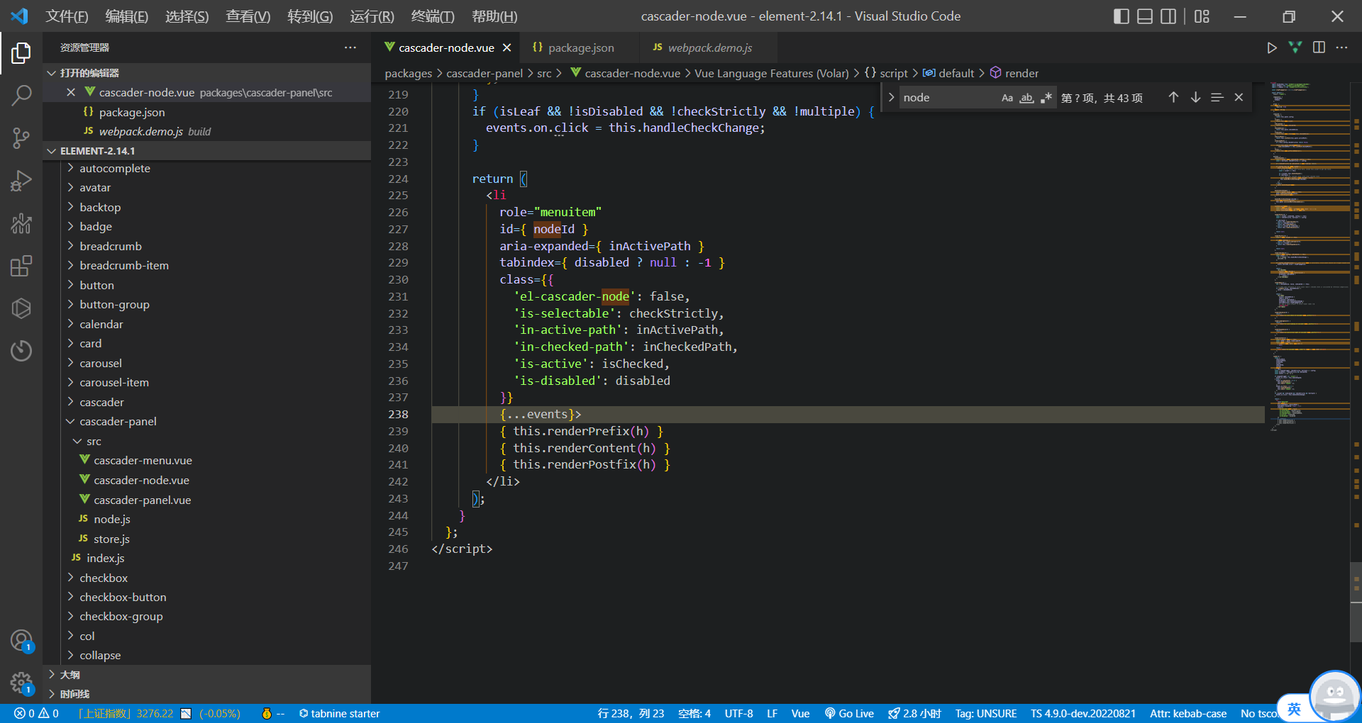Click the Spaces: 4 indentation indicator
Viewport: 1362px width, 723px height.
(694, 713)
